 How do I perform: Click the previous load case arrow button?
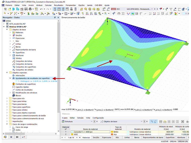coord(155,9)
